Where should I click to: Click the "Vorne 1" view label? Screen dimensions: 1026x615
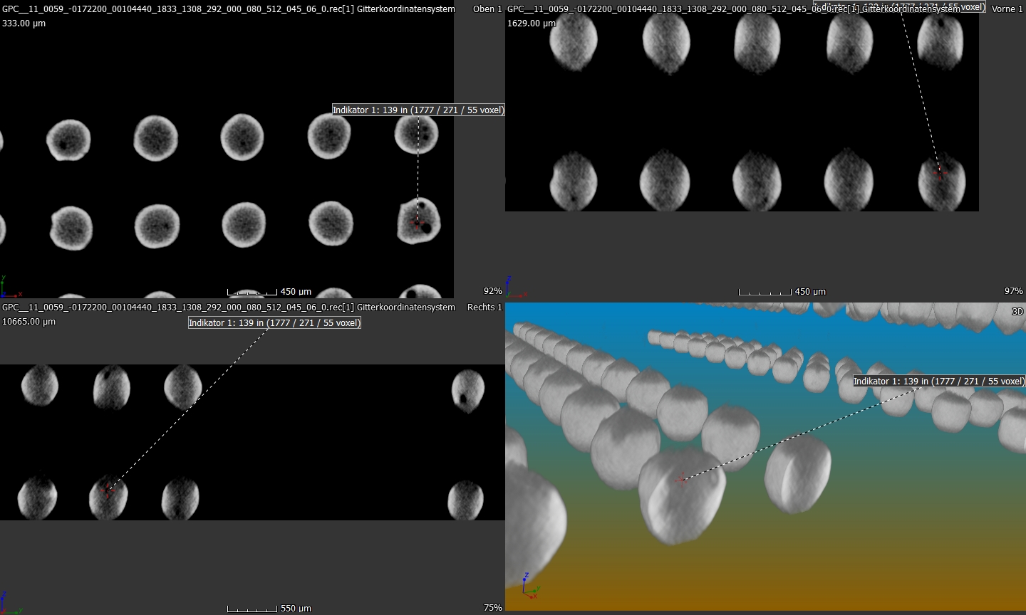pos(1007,9)
